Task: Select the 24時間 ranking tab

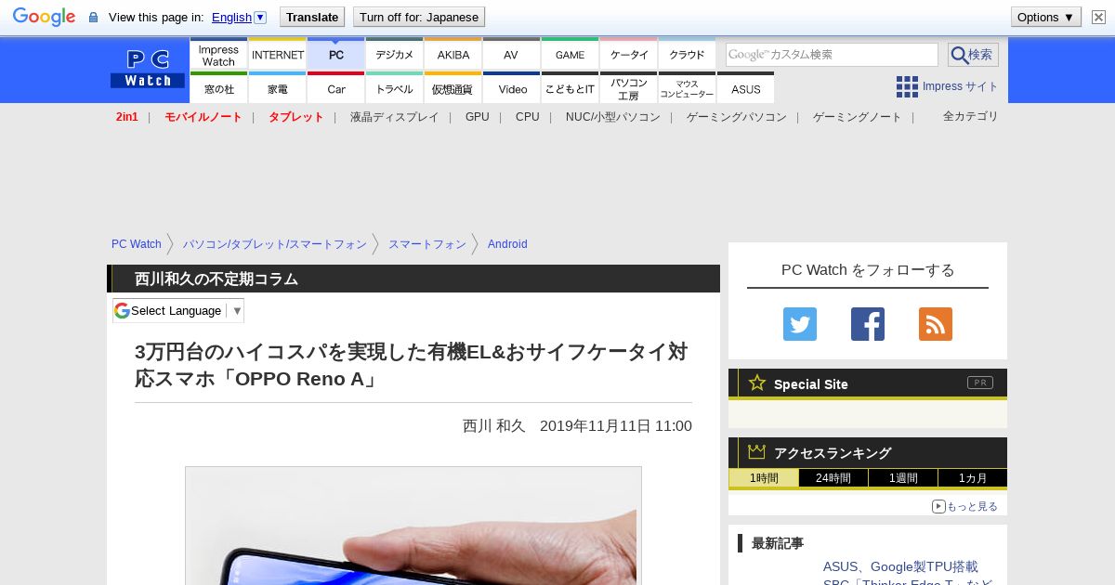Action: click(x=833, y=478)
